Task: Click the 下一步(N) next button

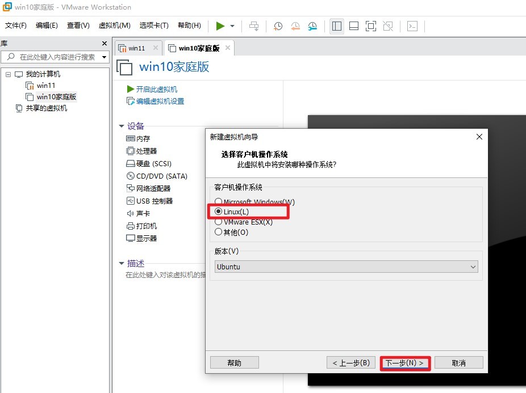Action: coord(405,363)
